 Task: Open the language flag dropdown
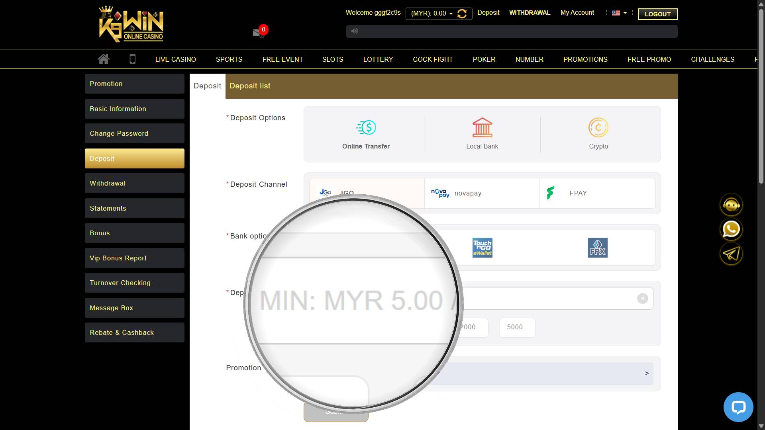620,13
